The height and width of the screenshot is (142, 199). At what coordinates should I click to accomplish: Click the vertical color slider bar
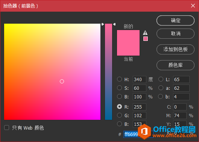coord(108,72)
